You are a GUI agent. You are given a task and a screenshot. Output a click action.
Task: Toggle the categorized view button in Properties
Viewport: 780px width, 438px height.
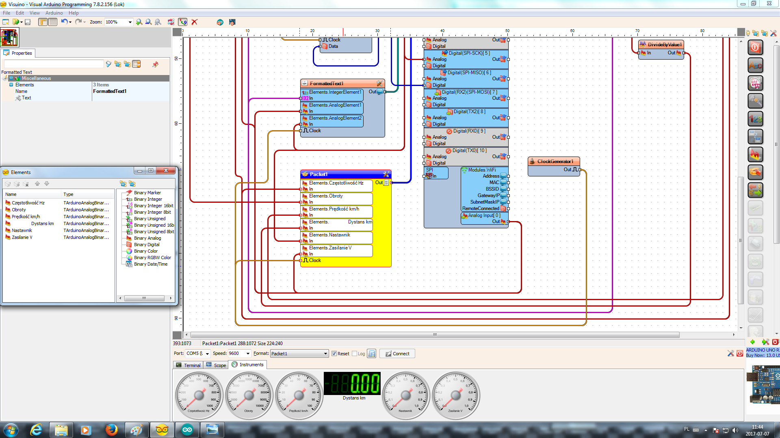[136, 64]
